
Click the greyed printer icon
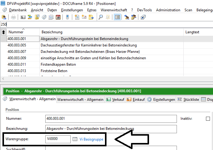(x=13, y=17)
